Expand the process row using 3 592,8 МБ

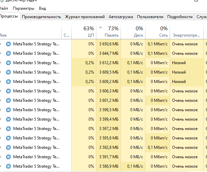tap(1, 147)
